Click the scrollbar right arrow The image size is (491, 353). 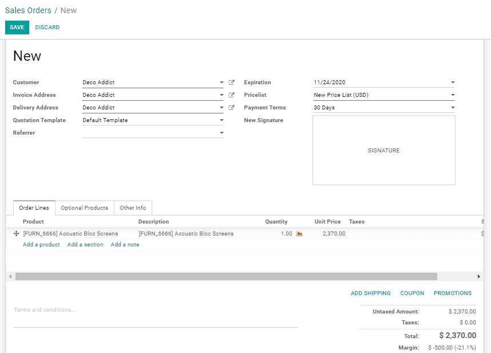click(x=478, y=277)
